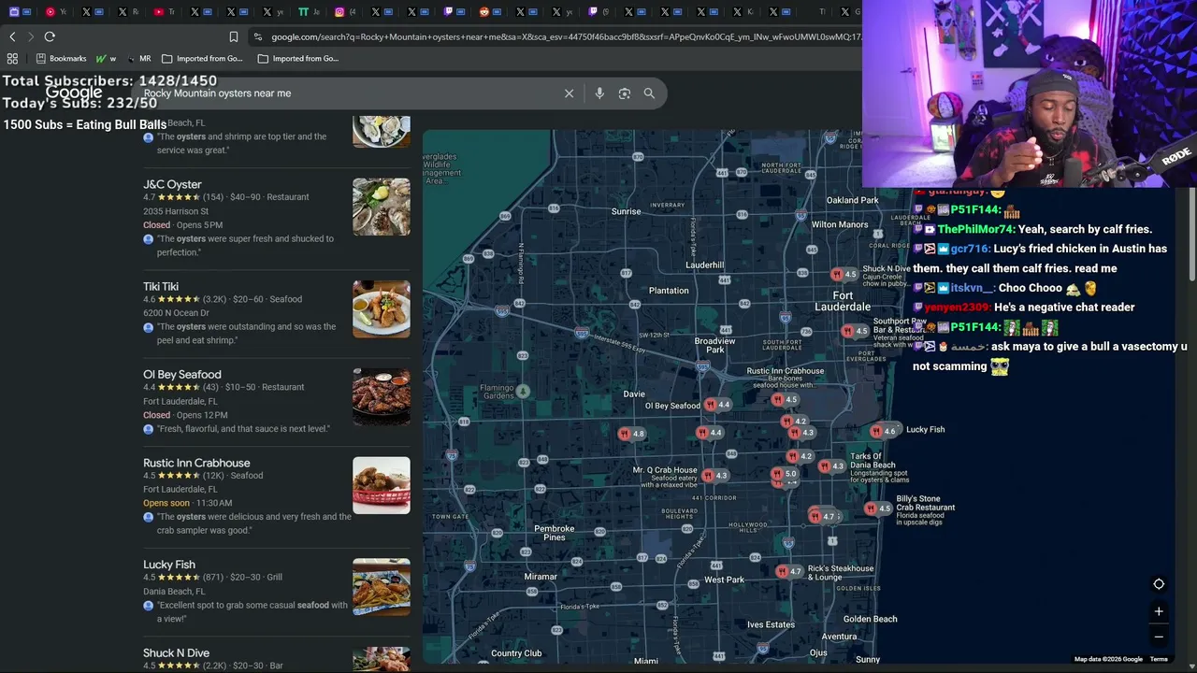
Task: Open Tiki Tiki listing
Action: click(x=161, y=286)
